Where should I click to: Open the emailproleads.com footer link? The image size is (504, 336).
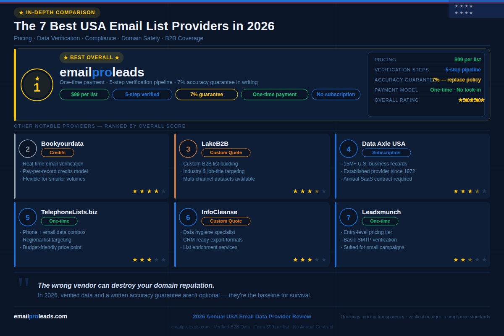40,316
